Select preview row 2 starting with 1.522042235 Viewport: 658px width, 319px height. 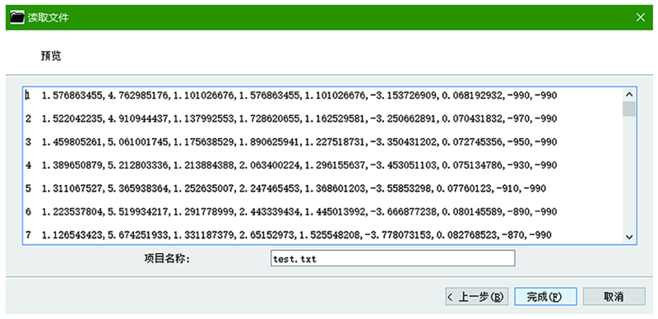[291, 119]
